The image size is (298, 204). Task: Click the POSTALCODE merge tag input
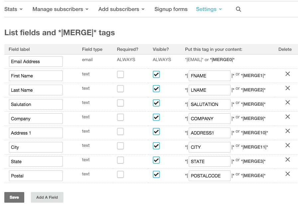pyautogui.click(x=209, y=176)
